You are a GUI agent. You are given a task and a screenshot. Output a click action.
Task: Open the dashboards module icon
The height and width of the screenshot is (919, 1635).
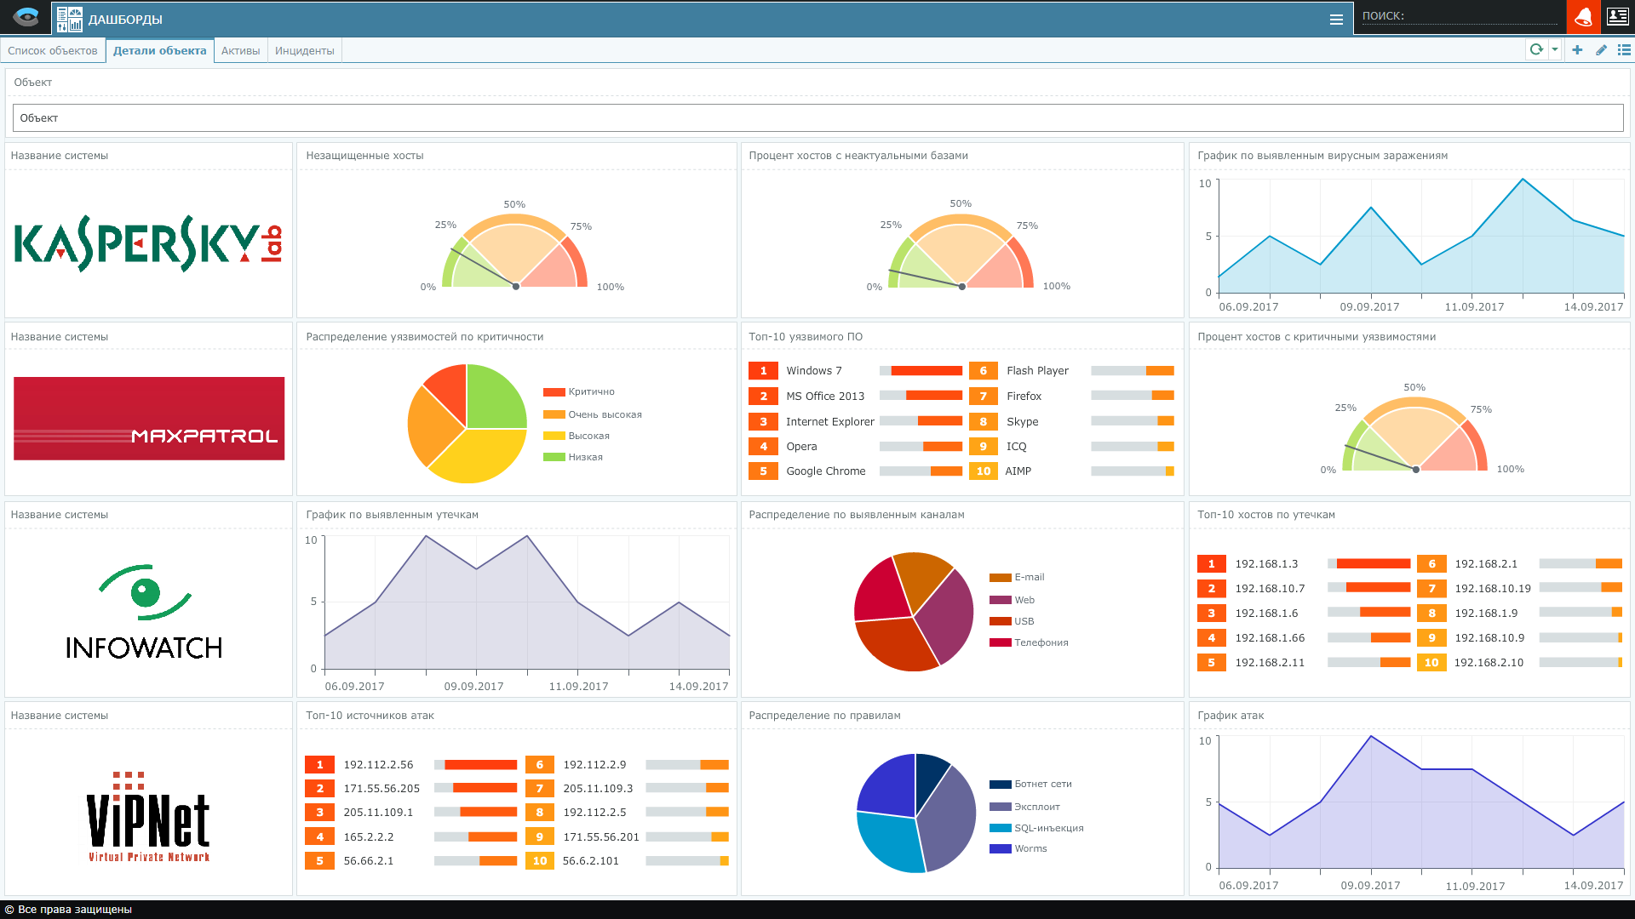point(70,19)
